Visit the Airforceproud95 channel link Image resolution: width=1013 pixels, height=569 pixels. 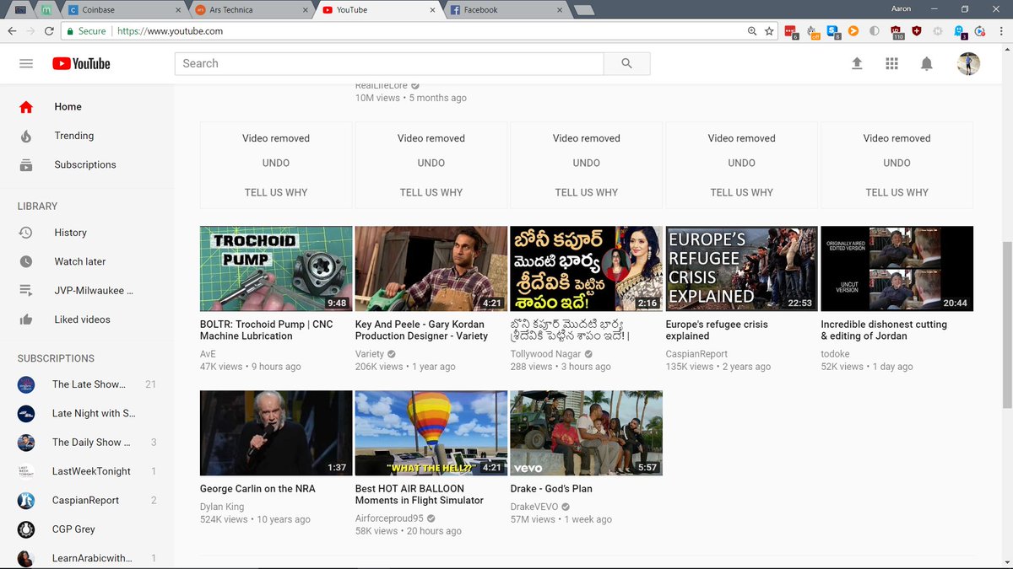(389, 518)
